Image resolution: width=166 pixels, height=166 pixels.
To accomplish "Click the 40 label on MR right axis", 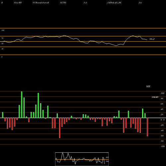I will [x=162, y=109].
